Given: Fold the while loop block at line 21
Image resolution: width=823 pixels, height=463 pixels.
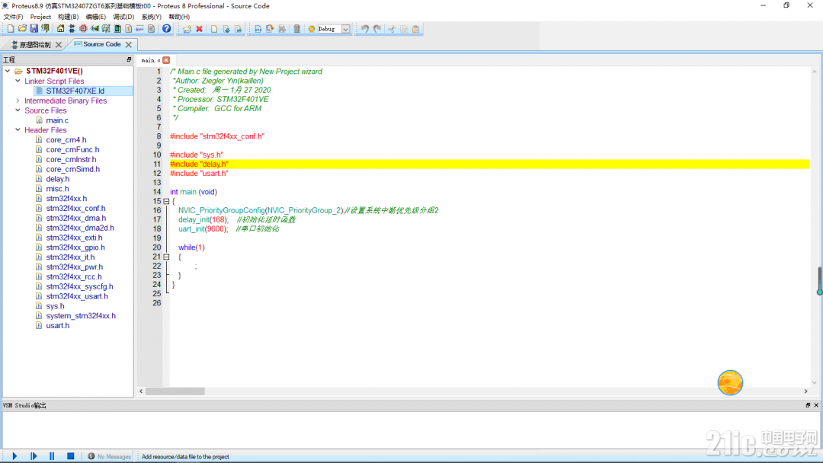Looking at the screenshot, I should pyautogui.click(x=166, y=257).
